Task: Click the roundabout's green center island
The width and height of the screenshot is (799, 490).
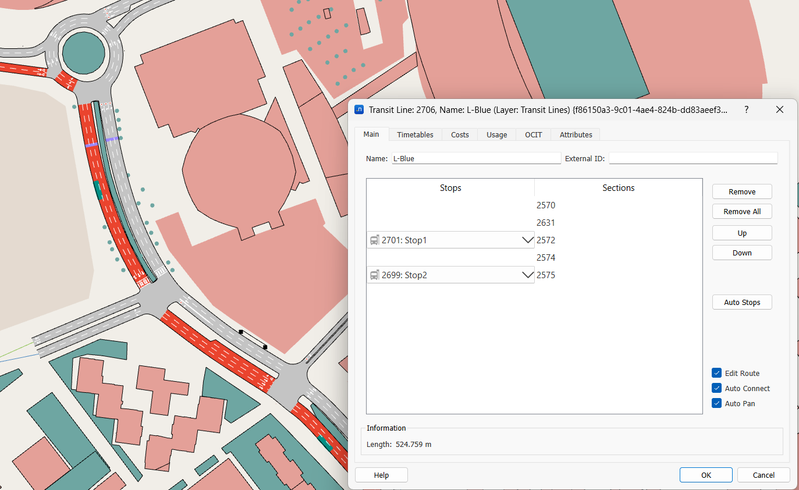Action: click(84, 53)
